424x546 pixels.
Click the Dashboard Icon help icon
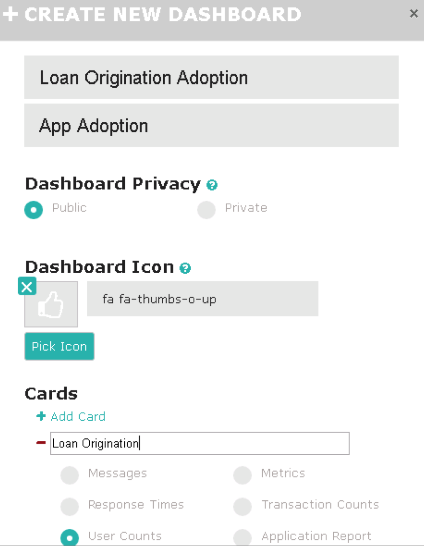tap(185, 268)
